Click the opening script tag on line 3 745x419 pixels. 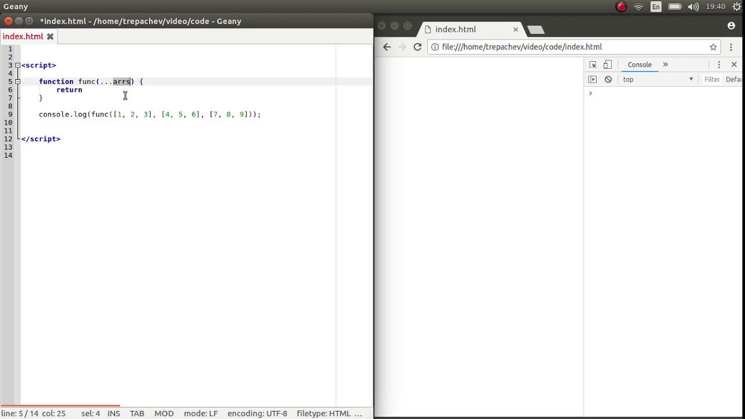click(39, 65)
